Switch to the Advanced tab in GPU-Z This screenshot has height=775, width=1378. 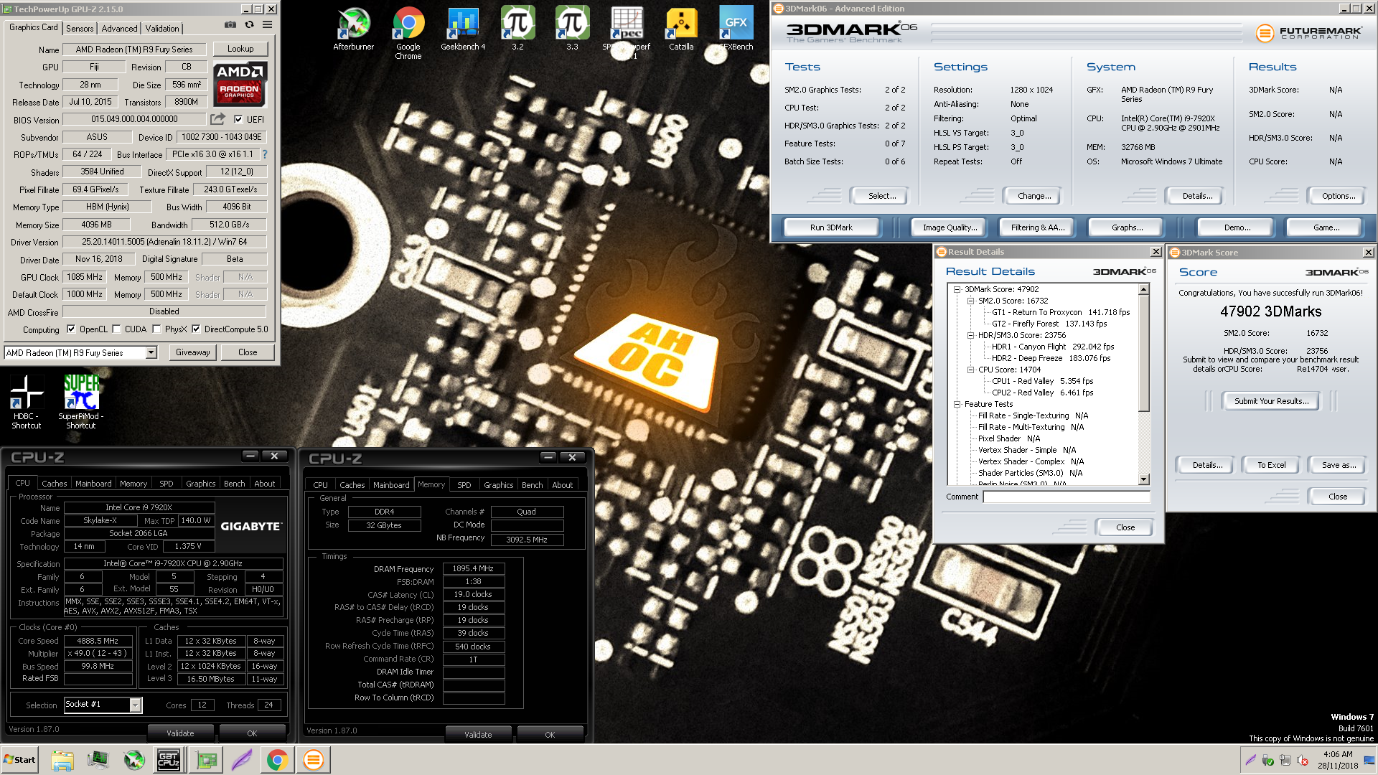point(119,28)
